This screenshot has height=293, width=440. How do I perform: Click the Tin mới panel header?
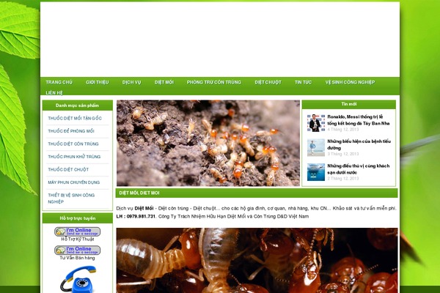[349, 104]
